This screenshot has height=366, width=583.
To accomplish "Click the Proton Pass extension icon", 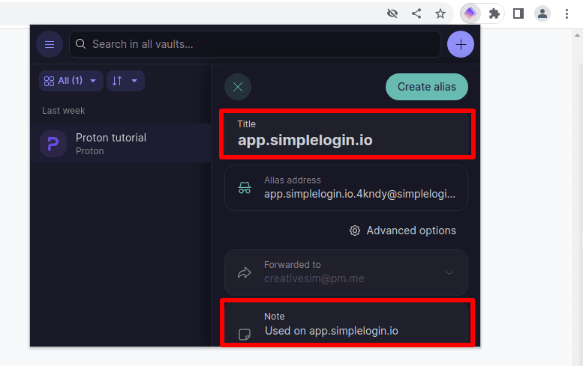I will click(x=470, y=13).
